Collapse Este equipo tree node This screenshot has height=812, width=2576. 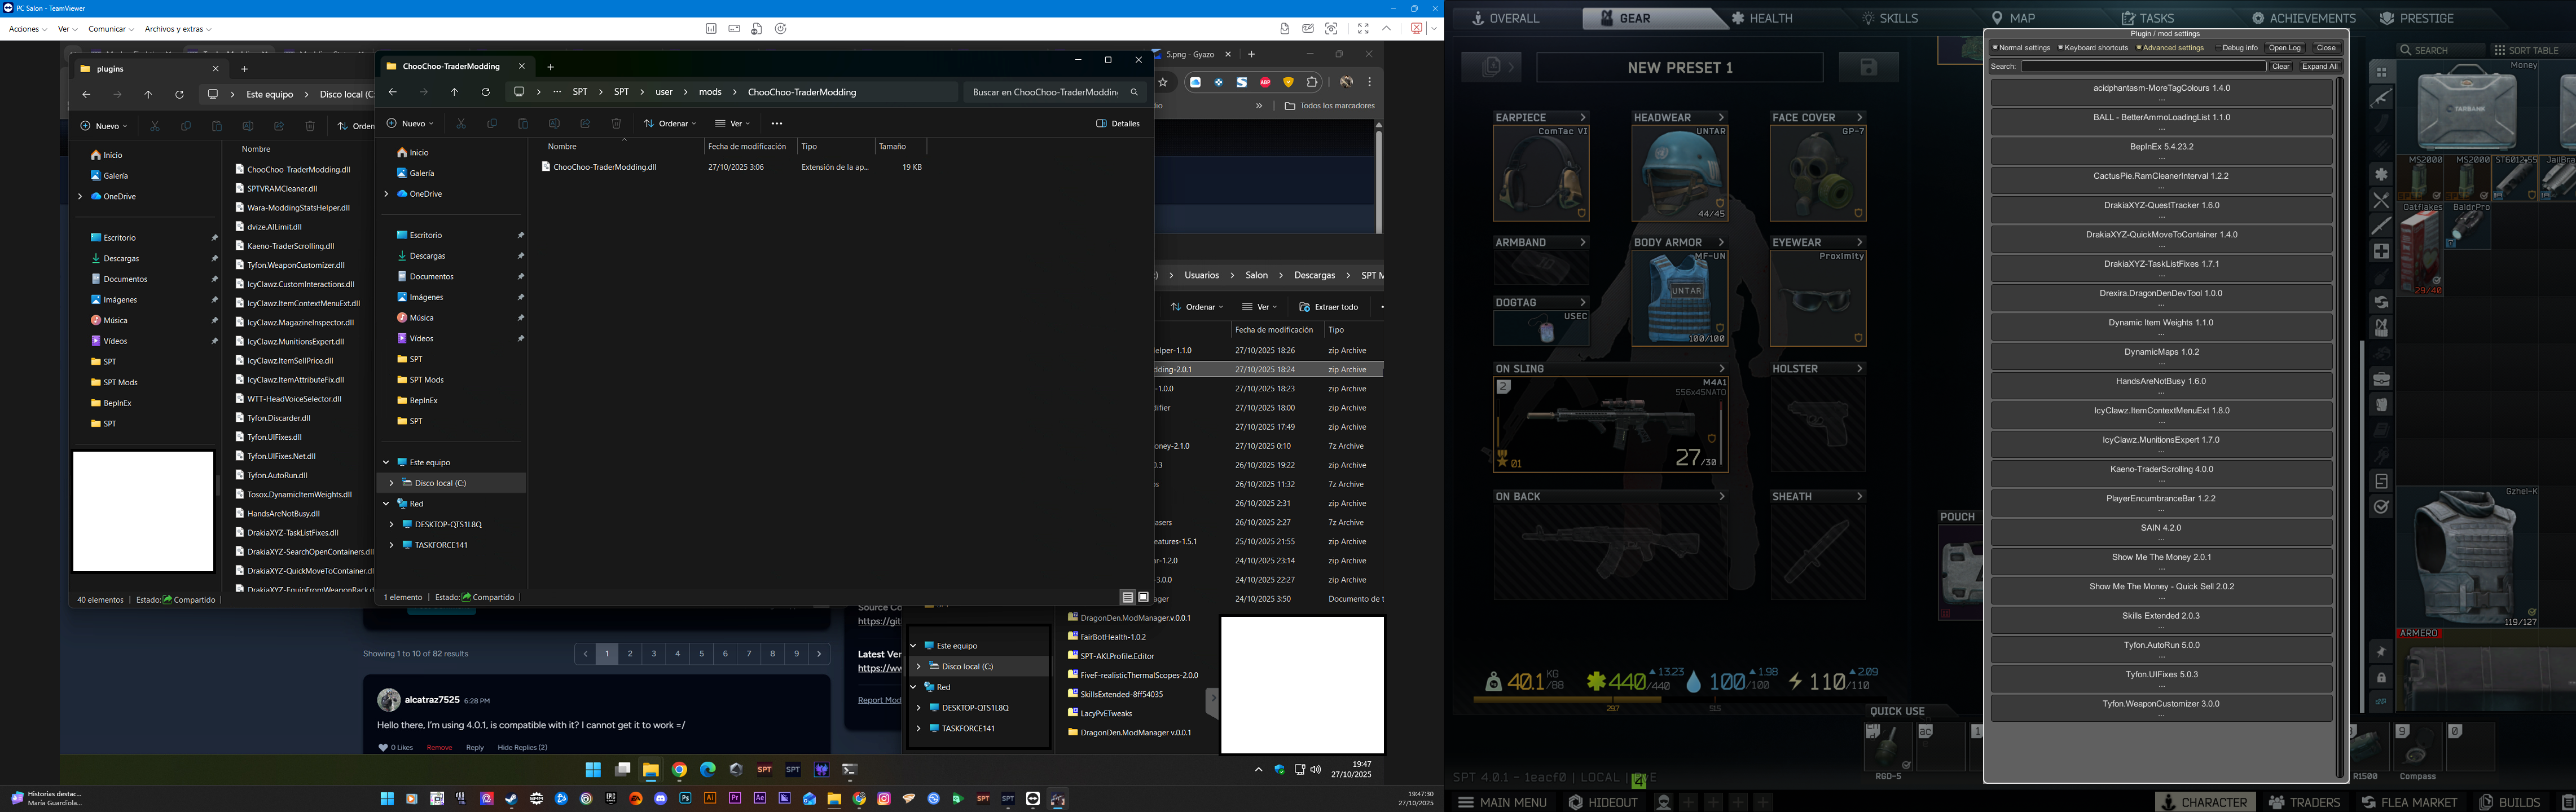(x=386, y=462)
